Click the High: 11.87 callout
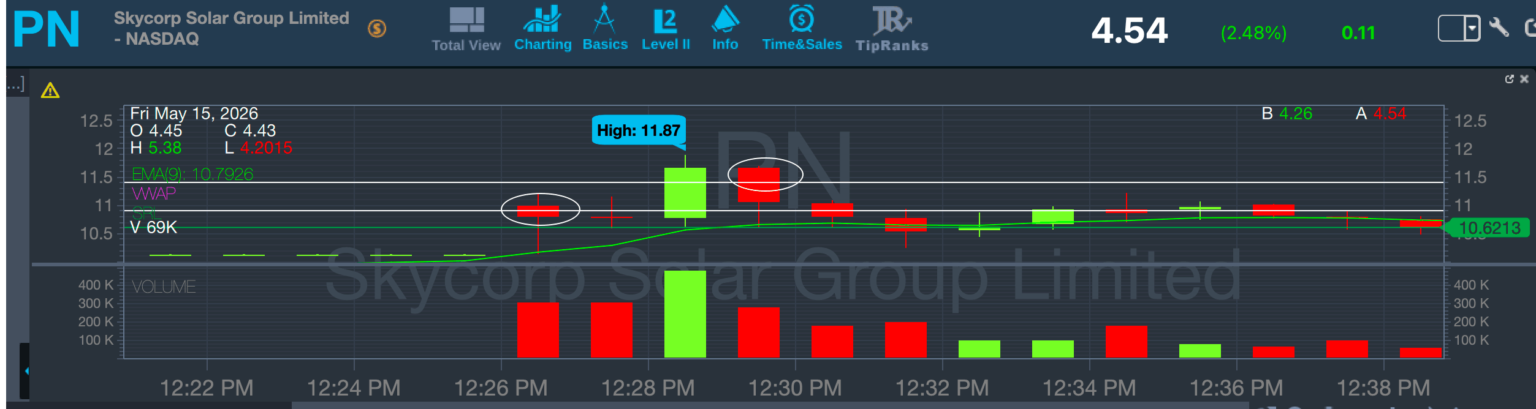Viewport: 1536px width, 409px height. 639,130
